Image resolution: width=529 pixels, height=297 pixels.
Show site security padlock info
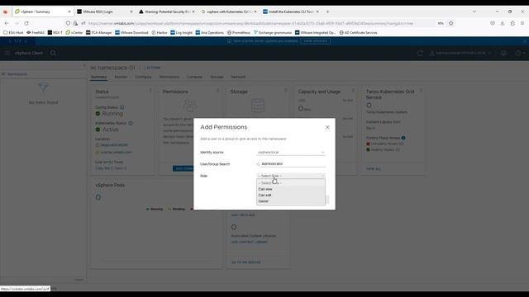click(75, 23)
